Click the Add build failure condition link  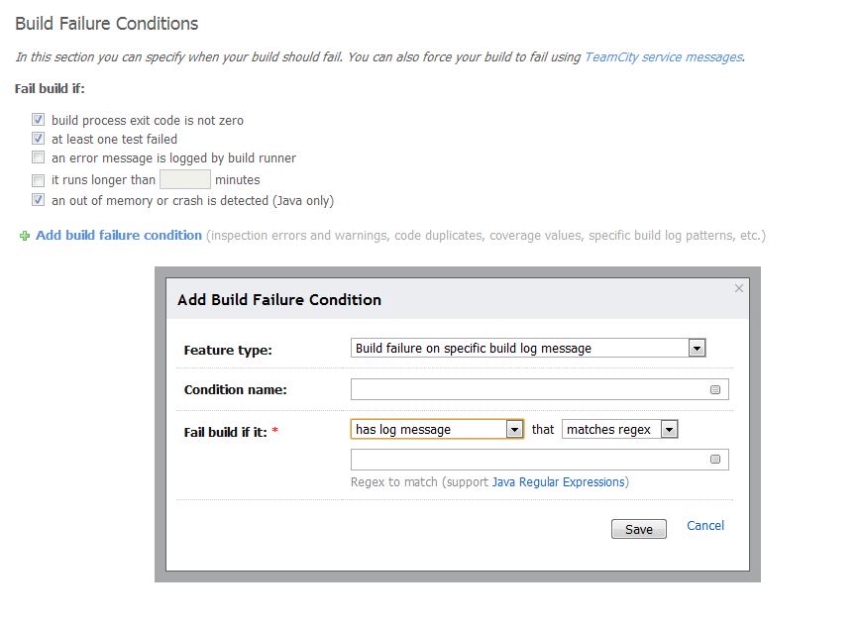coord(119,235)
